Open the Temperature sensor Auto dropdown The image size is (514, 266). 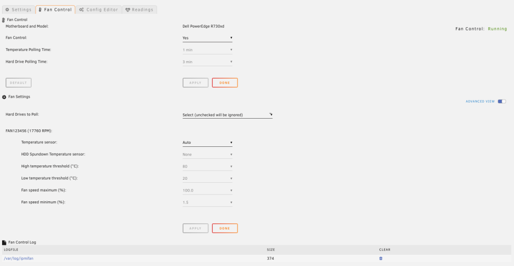click(207, 143)
